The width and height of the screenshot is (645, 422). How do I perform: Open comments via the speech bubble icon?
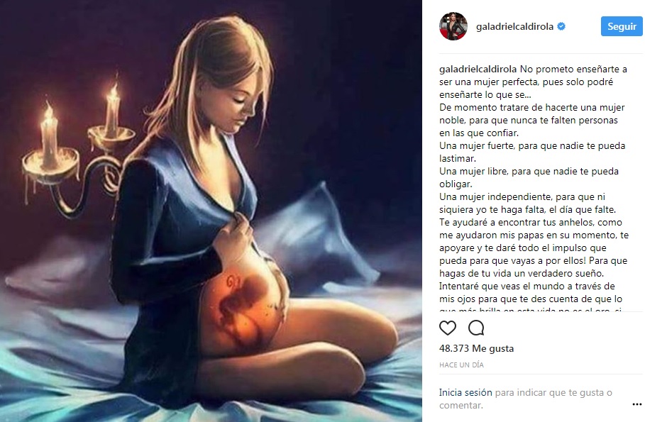476,328
